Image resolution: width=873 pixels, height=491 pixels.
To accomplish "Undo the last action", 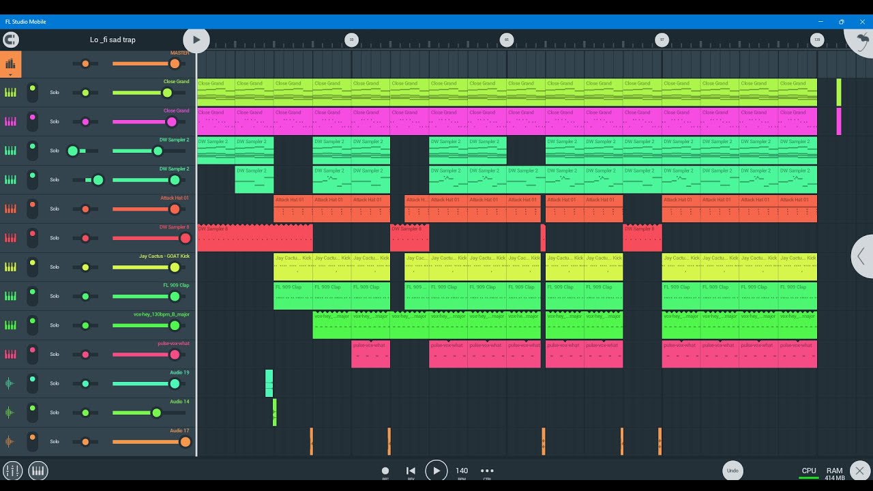I will pyautogui.click(x=732, y=471).
